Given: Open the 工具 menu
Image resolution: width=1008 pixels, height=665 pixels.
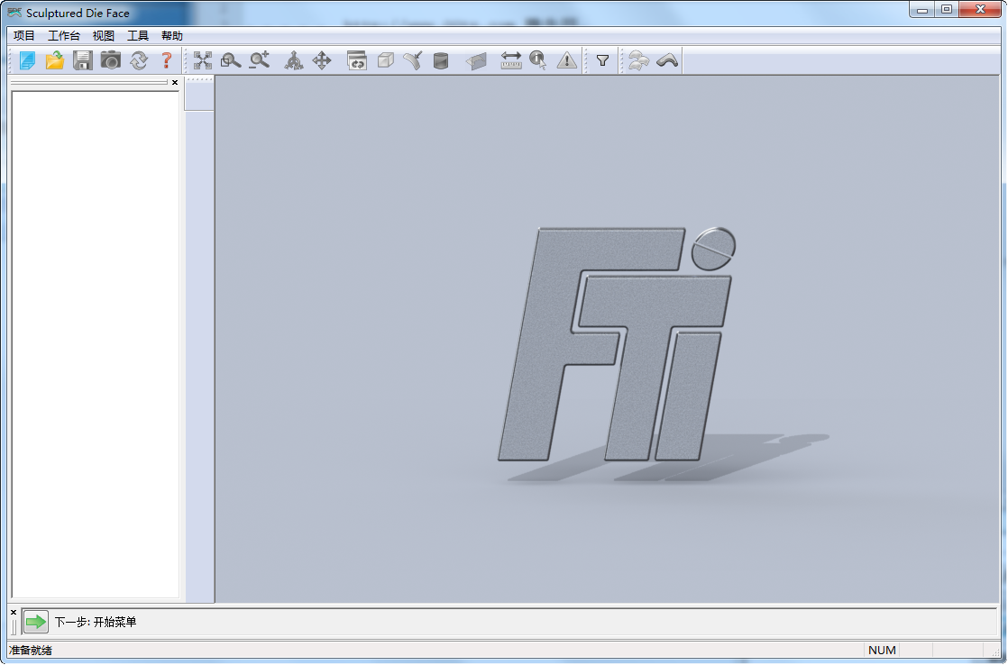Looking at the screenshot, I should pyautogui.click(x=138, y=35).
